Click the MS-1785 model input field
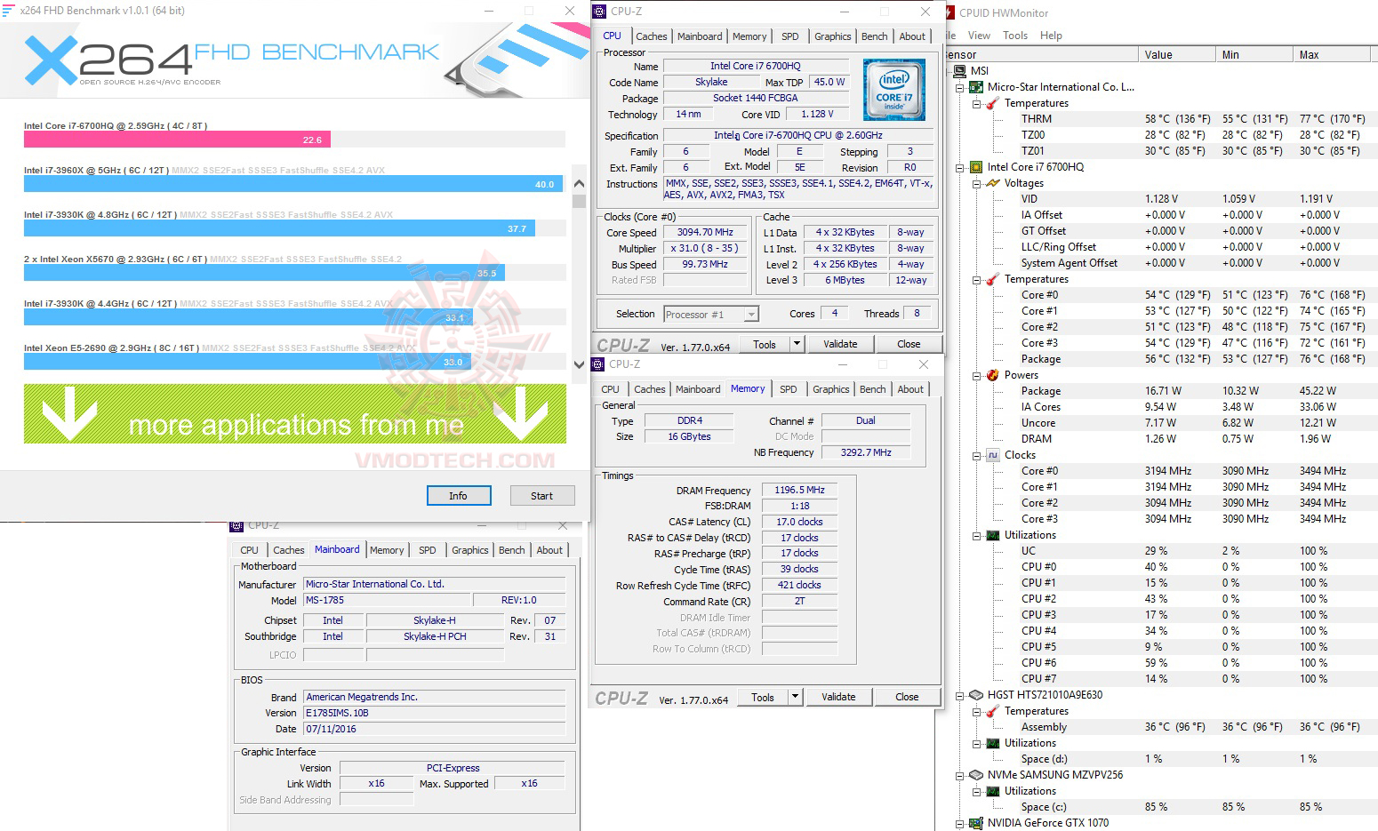 pos(386,600)
